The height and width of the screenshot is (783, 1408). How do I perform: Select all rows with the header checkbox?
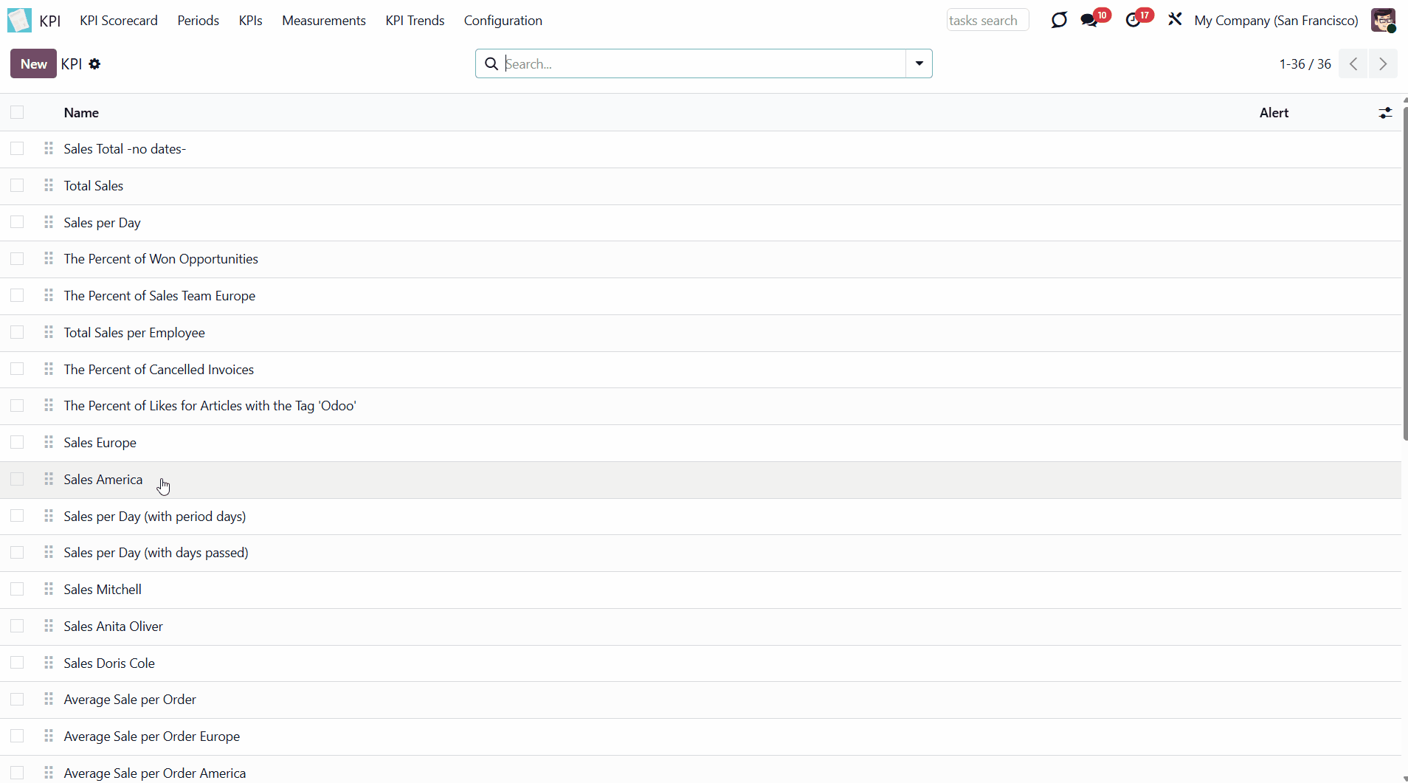click(17, 112)
